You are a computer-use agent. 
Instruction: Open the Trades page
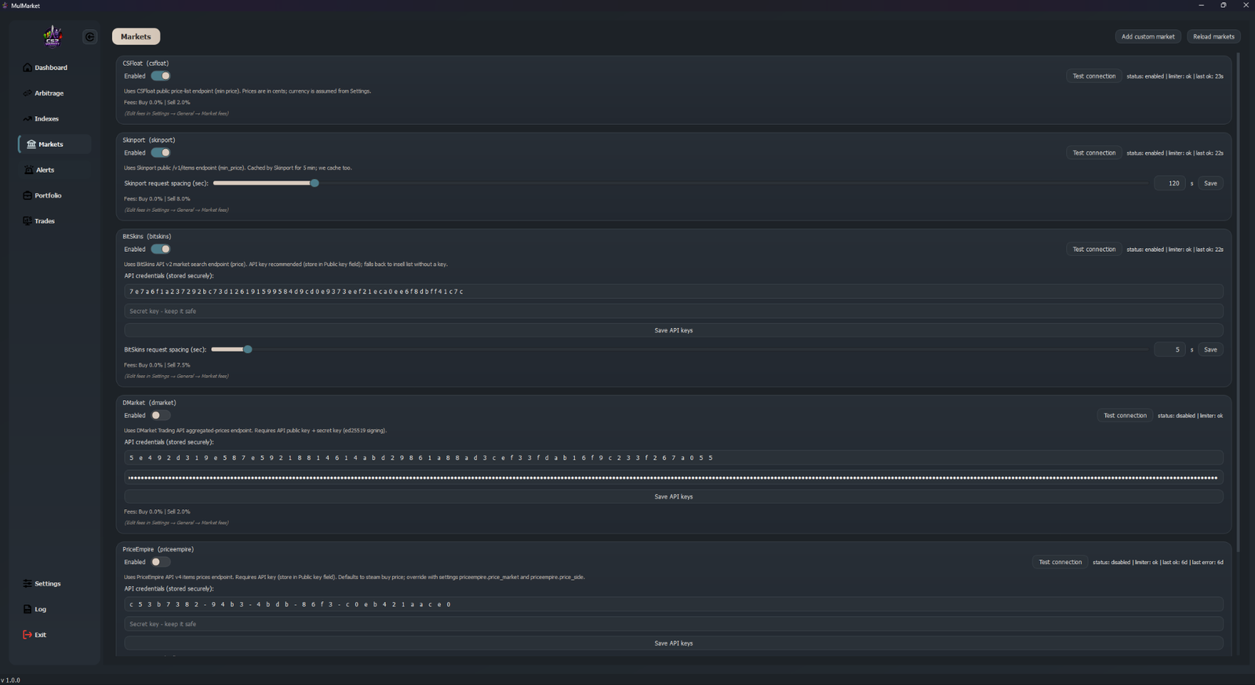[40, 221]
